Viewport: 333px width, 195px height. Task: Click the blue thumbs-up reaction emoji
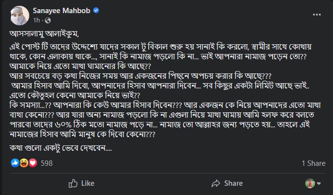pos(15,163)
